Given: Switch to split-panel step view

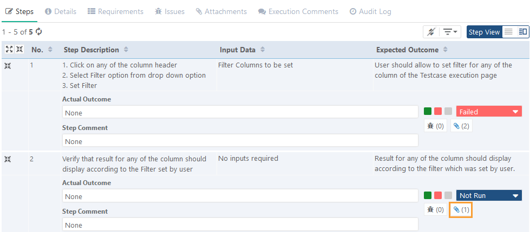Looking at the screenshot, I should [x=522, y=32].
